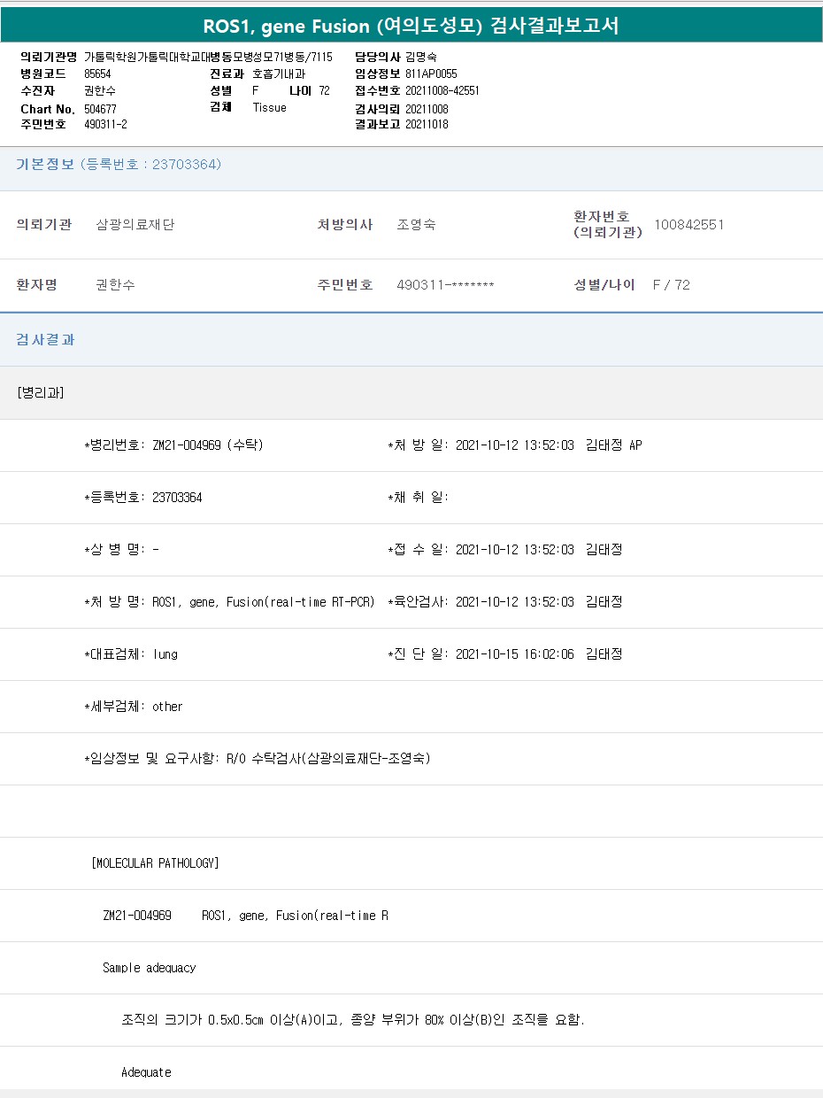The width and height of the screenshot is (823, 1098).
Task: Select the '처방의사' label
Action: (x=345, y=225)
